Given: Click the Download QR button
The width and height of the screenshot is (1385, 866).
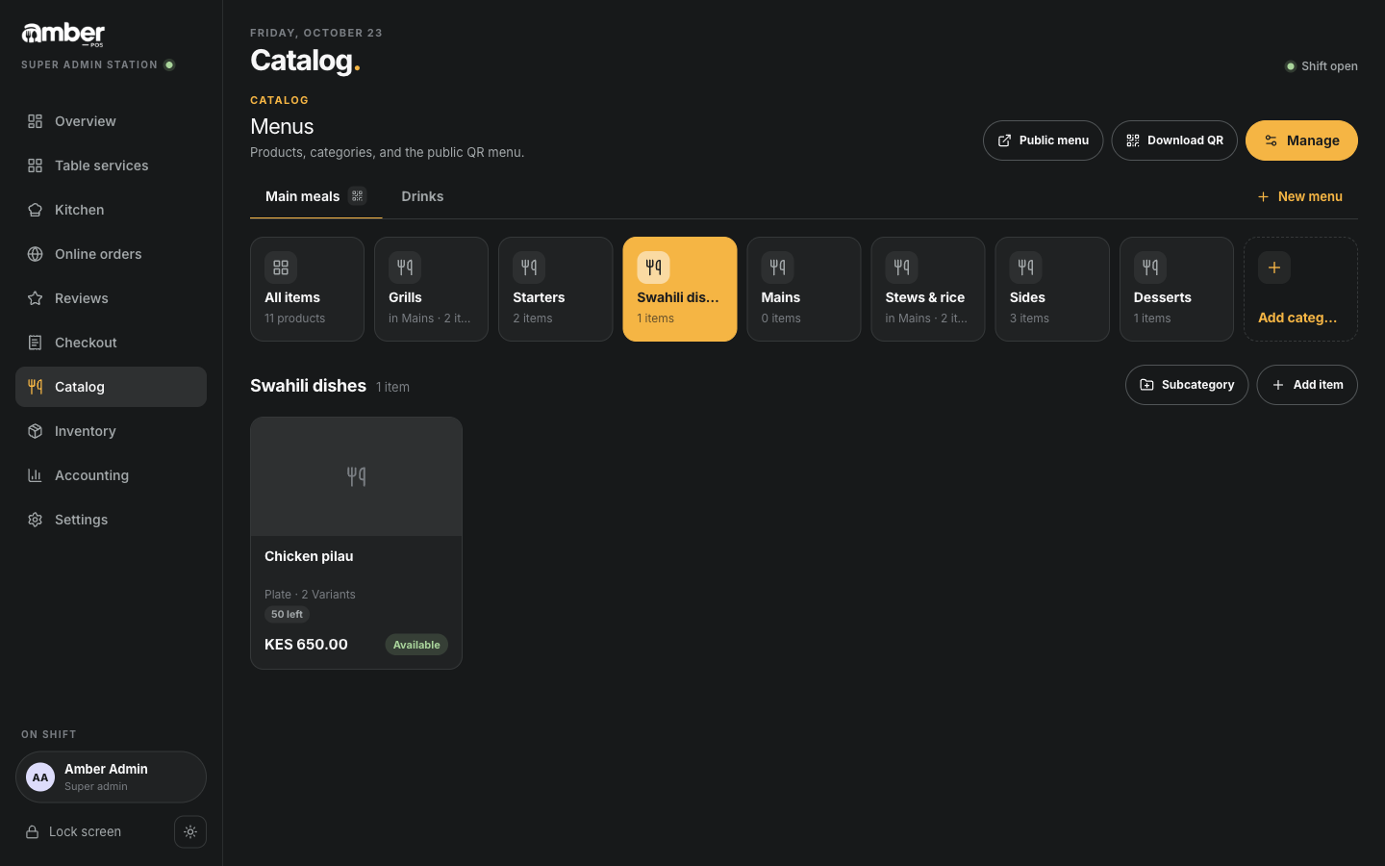Looking at the screenshot, I should click(1174, 140).
